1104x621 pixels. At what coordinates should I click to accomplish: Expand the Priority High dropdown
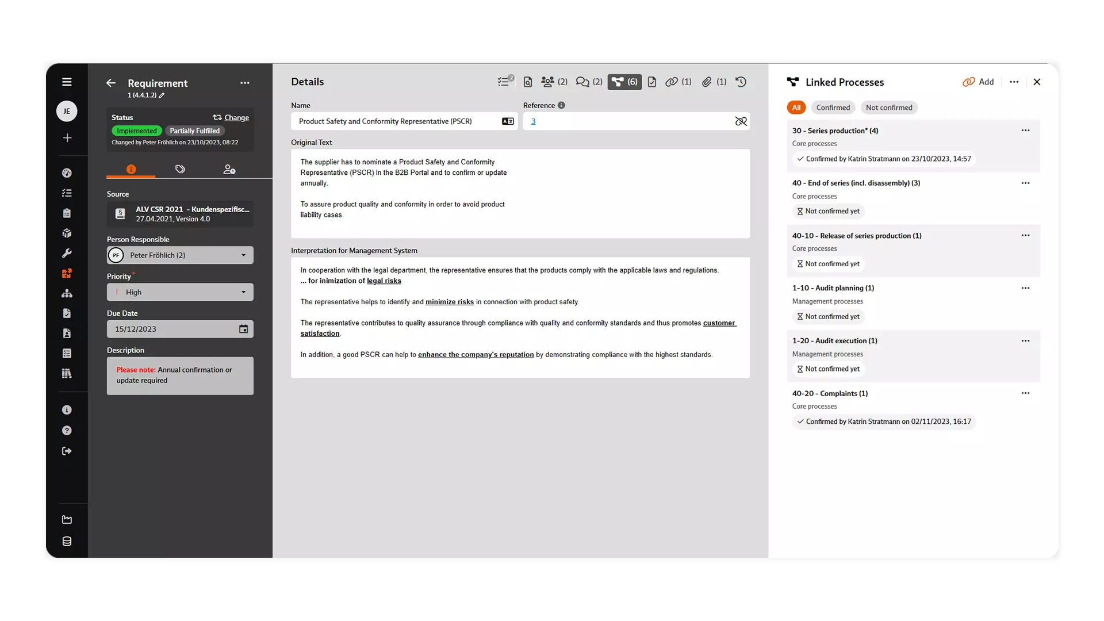coord(180,292)
